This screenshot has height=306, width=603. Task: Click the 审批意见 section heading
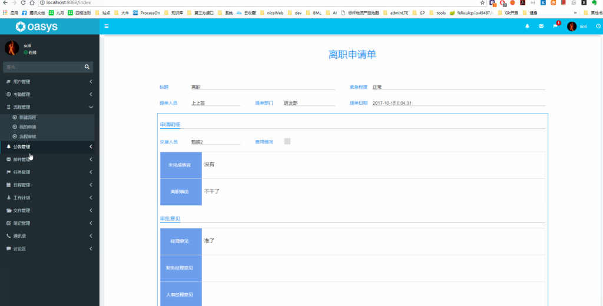(x=170, y=219)
